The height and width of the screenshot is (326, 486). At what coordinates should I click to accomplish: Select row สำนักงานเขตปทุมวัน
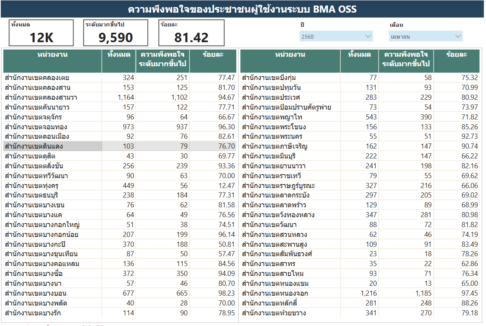pos(360,88)
